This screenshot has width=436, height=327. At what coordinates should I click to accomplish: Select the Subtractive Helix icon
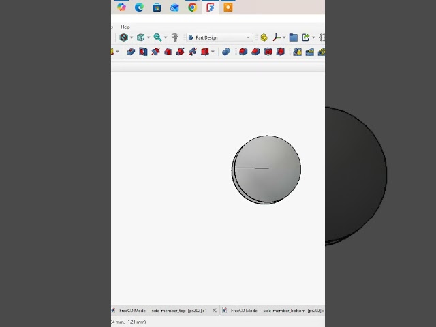192,52
